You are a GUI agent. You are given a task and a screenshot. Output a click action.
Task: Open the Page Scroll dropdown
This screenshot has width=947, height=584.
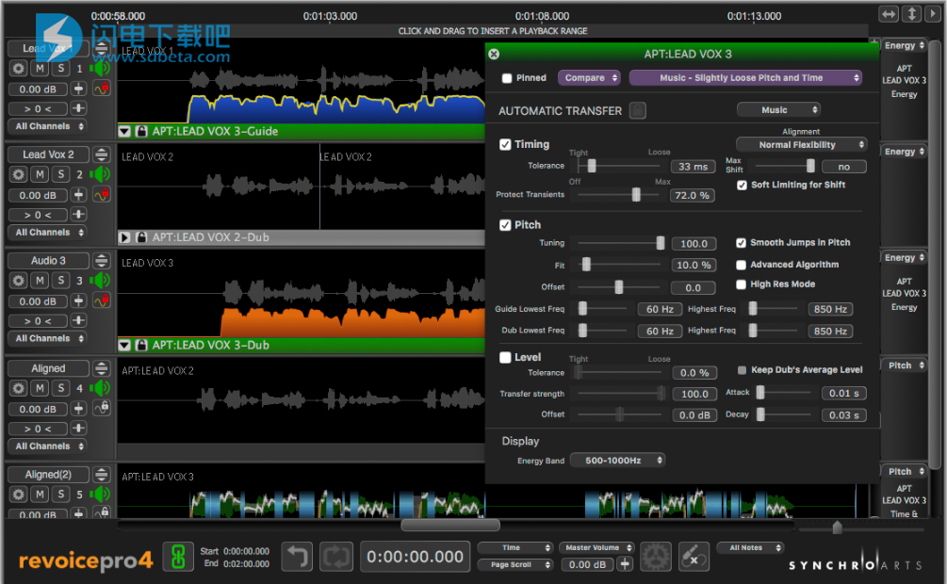point(515,564)
